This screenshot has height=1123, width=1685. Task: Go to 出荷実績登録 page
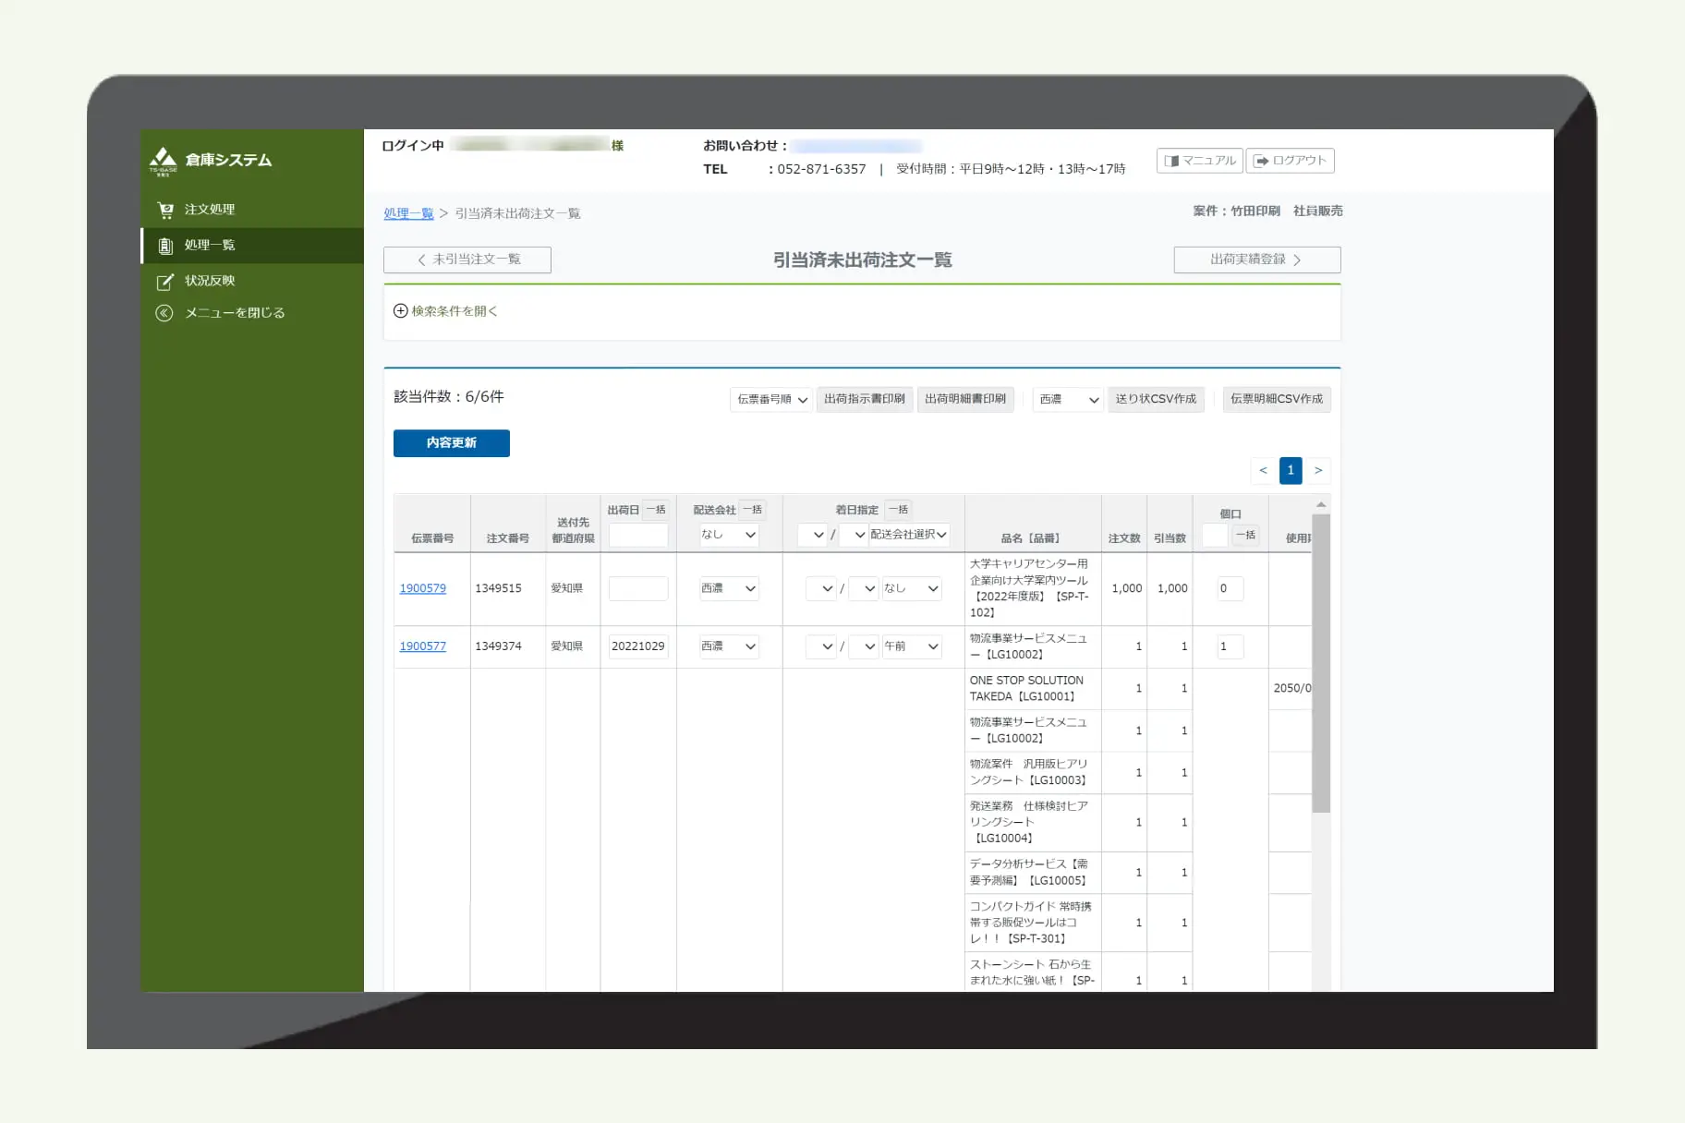click(x=1256, y=260)
